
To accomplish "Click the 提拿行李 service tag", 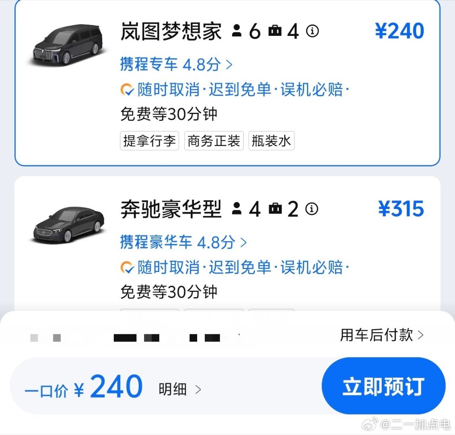I will coord(149,141).
